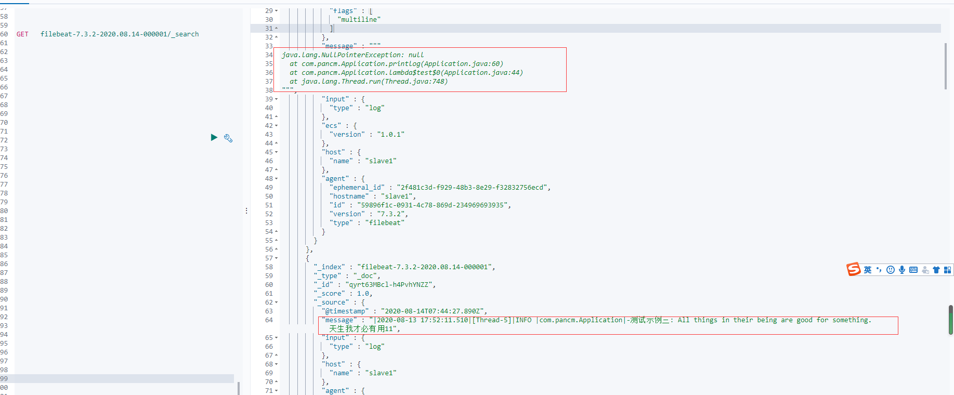The height and width of the screenshot is (395, 954).
Task: Open Sogou skin shirt icon
Action: point(936,270)
